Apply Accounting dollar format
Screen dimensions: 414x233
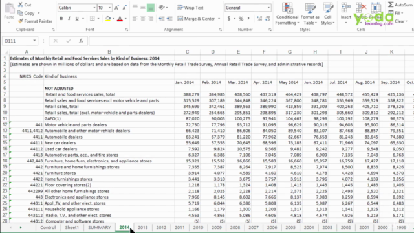click(228, 19)
